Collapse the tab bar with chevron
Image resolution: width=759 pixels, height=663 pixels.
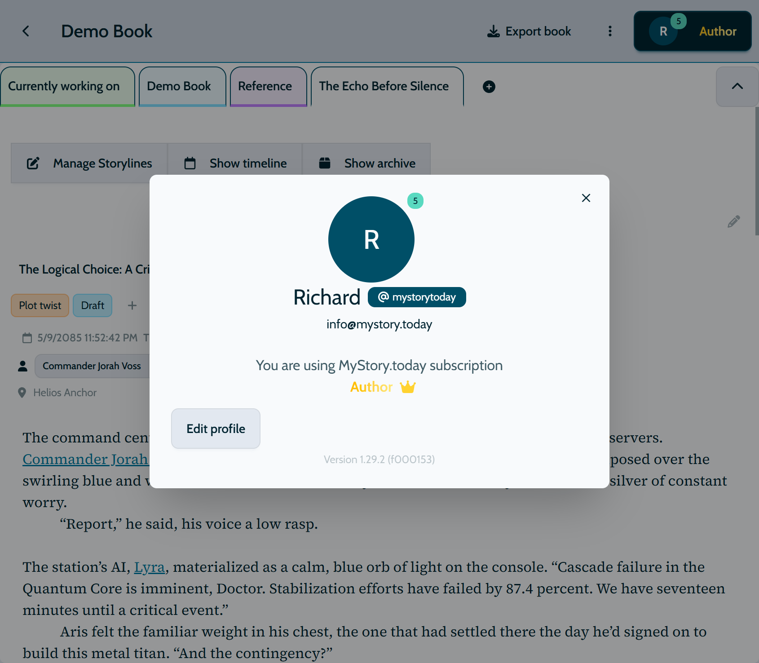click(x=737, y=87)
